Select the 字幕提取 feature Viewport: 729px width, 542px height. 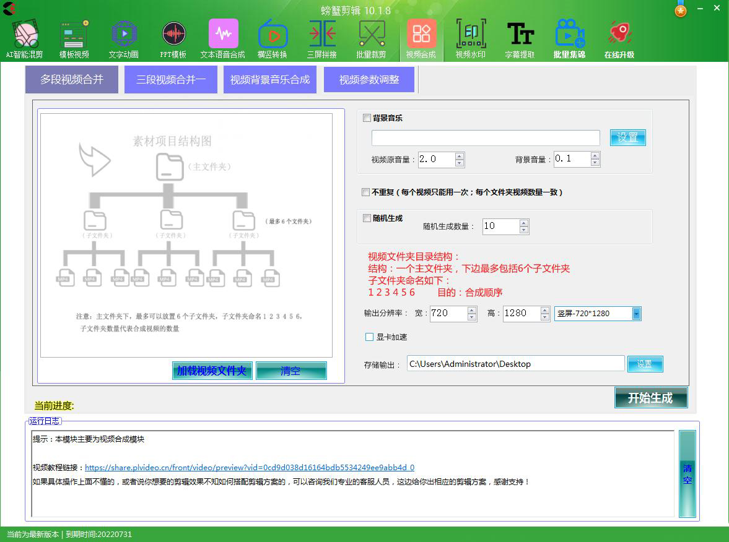(520, 37)
